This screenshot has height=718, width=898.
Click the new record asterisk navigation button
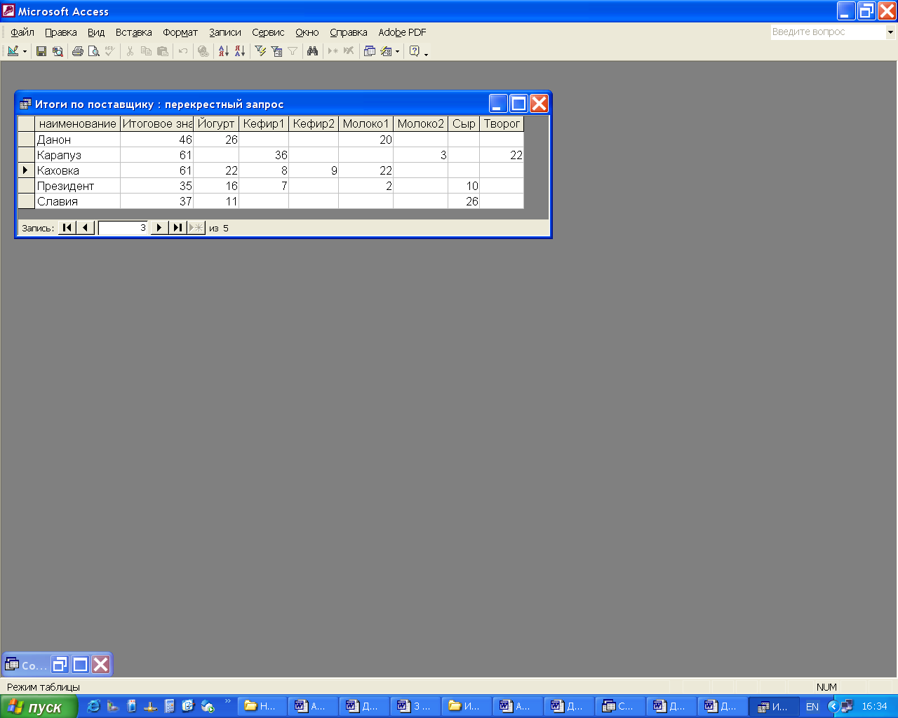coord(196,227)
